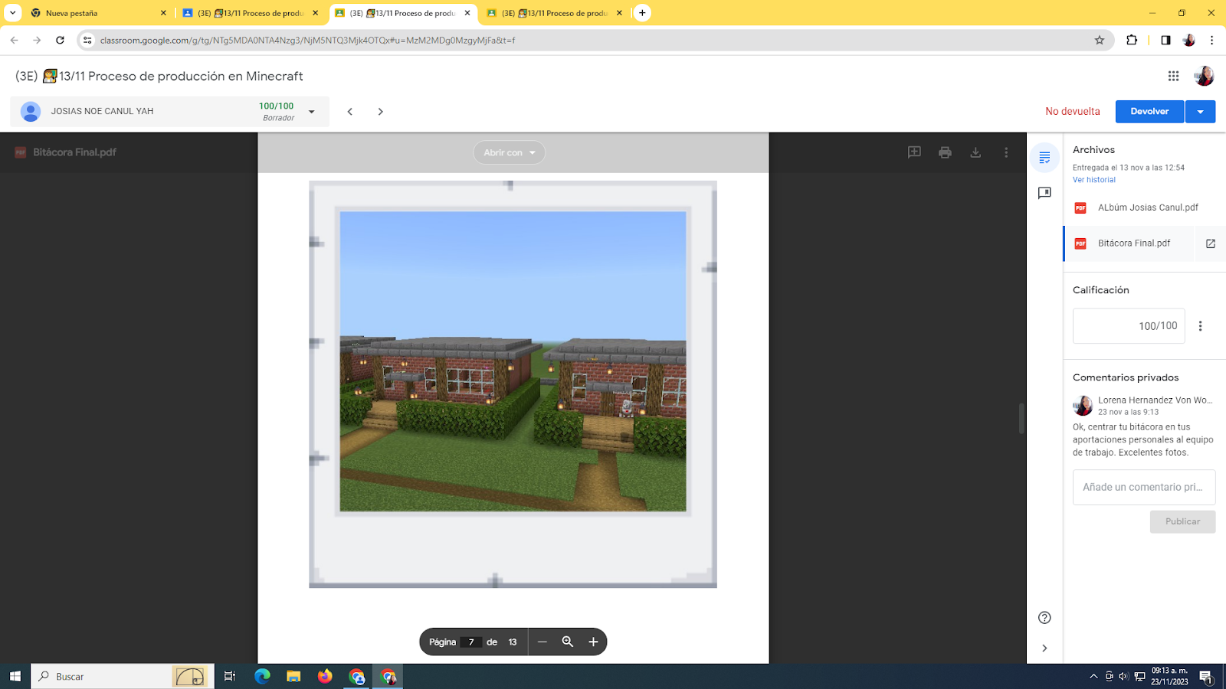Close the Nueva pestaña tab
This screenshot has width=1226, height=689.
[163, 13]
